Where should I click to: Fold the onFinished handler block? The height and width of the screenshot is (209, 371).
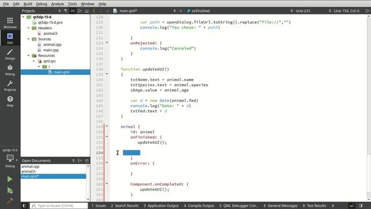coord(107,136)
